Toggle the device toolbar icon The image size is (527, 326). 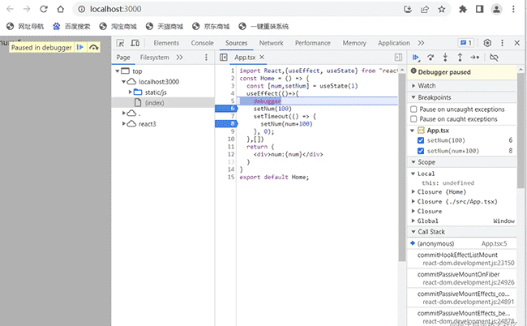click(135, 43)
